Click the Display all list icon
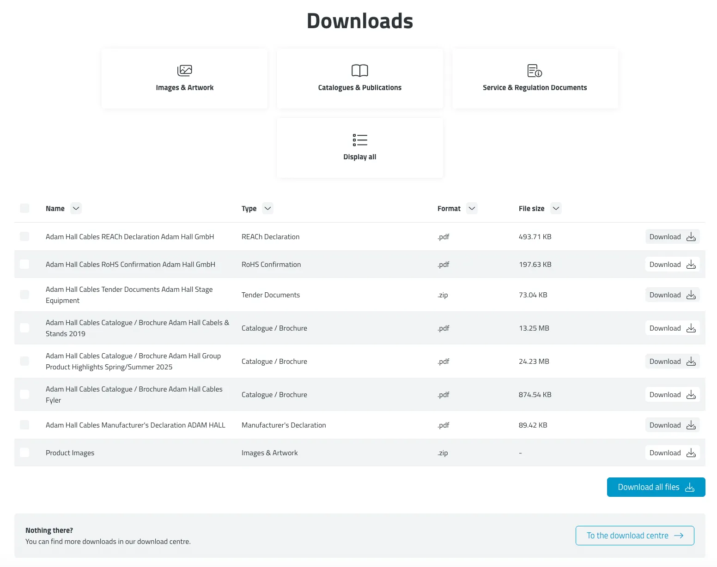The width and height of the screenshot is (717, 567). click(359, 140)
